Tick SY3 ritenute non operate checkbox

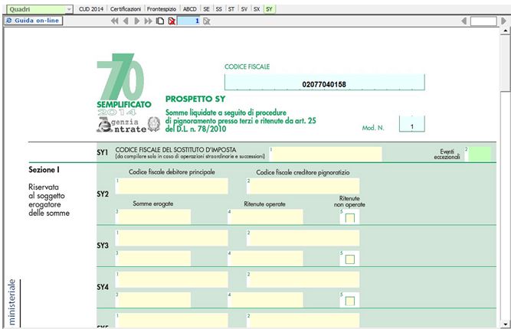349,259
